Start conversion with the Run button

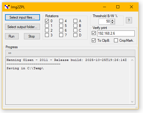pyautogui.click(x=12, y=36)
